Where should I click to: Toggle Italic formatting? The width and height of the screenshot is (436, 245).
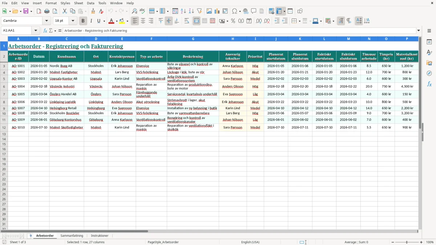pyautogui.click(x=91, y=21)
